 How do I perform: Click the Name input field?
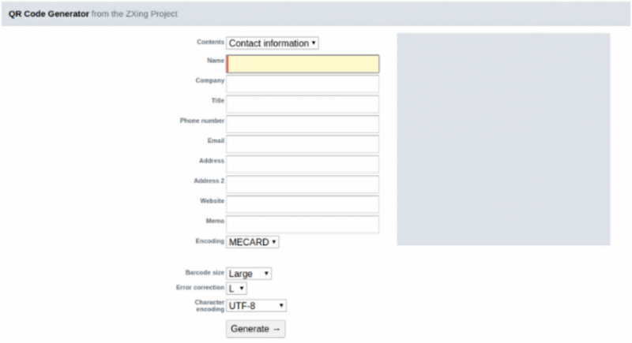coord(303,64)
